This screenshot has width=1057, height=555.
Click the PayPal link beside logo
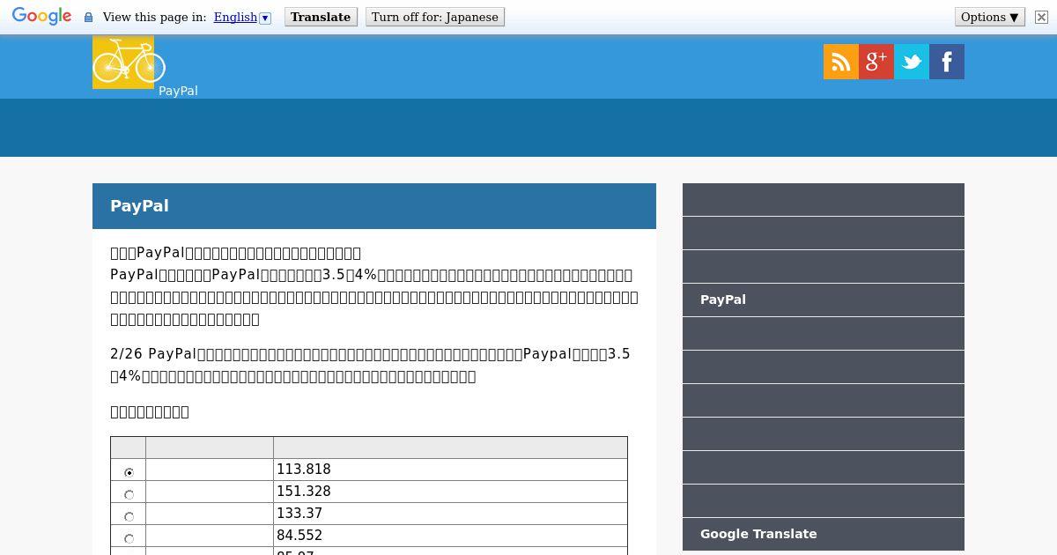[178, 91]
